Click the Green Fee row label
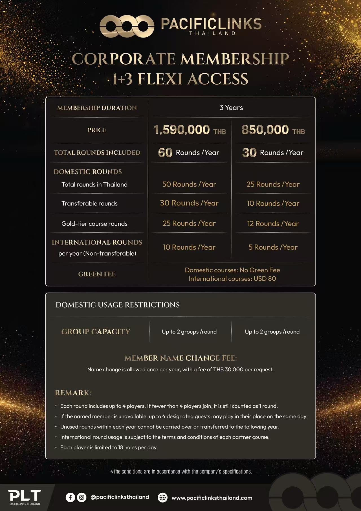 coord(97,274)
